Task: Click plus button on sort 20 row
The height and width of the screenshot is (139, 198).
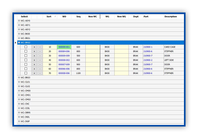Action: 34,51
